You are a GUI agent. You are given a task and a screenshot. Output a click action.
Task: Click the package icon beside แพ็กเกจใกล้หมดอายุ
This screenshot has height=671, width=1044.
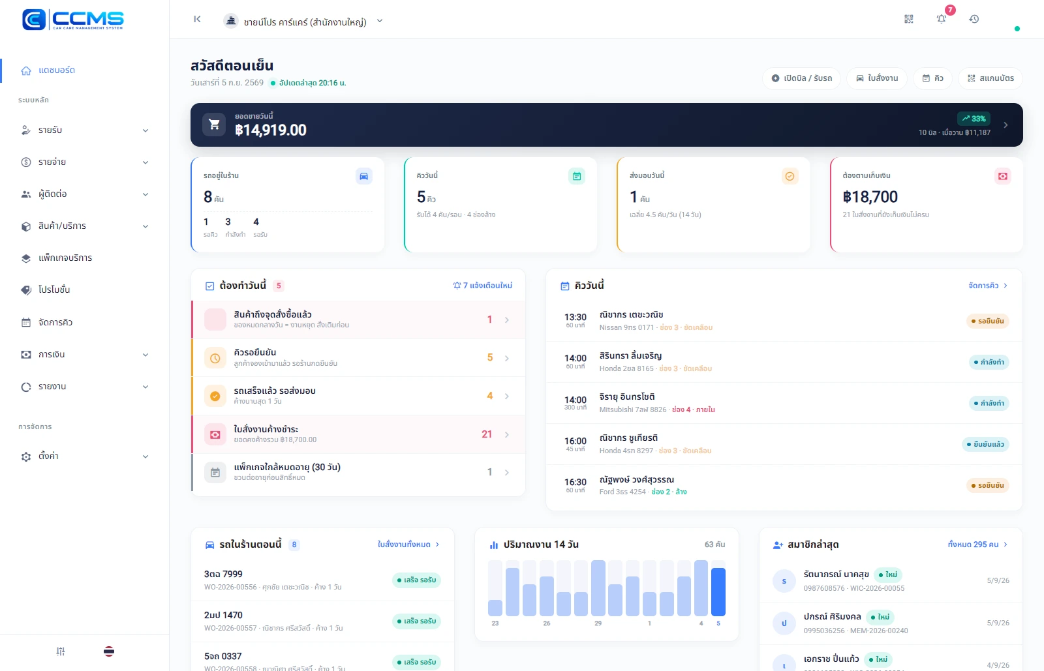(x=215, y=472)
